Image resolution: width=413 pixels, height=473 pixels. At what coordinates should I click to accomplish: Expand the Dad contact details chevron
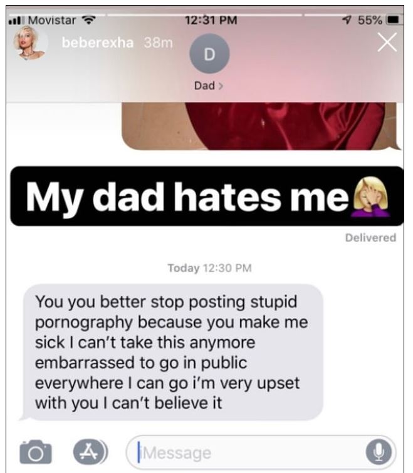[x=221, y=86]
